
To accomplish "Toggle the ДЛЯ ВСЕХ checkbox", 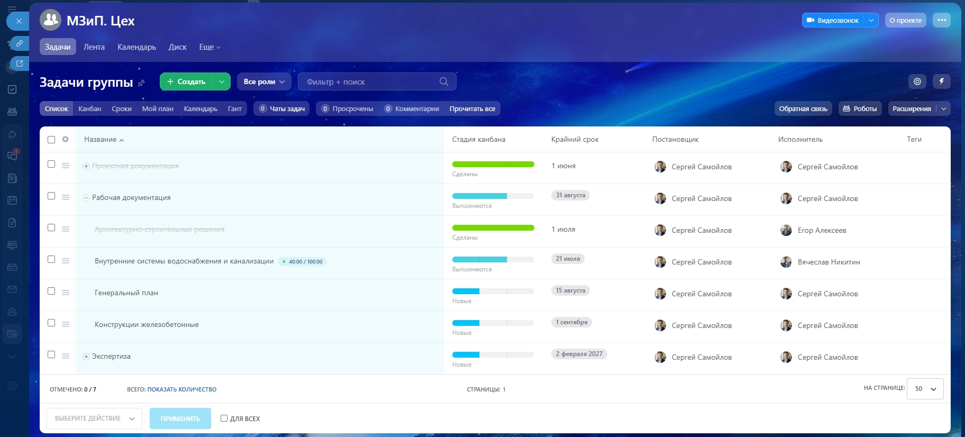I will click(x=224, y=418).
